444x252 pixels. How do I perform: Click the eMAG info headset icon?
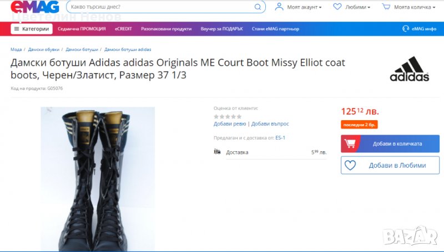pyautogui.click(x=405, y=29)
